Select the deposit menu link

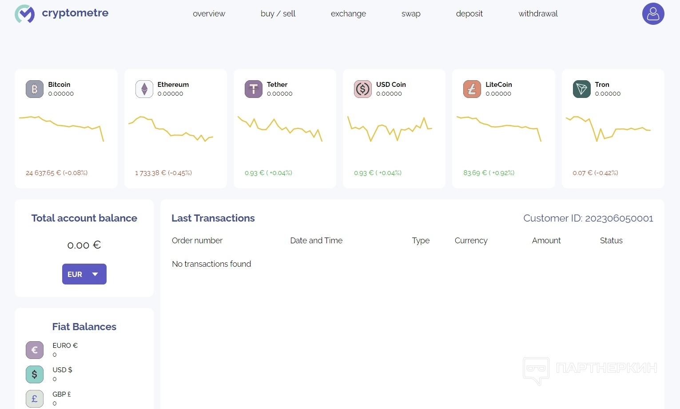469,14
